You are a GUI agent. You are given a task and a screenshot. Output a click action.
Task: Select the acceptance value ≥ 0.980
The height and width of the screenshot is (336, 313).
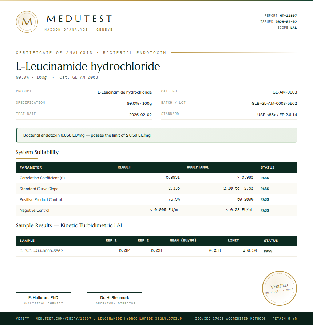[245, 177]
